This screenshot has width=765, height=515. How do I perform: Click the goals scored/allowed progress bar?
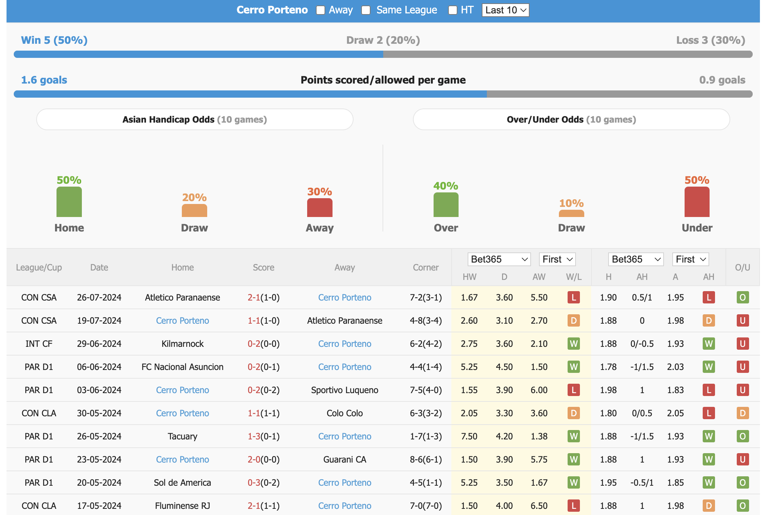[x=383, y=94]
